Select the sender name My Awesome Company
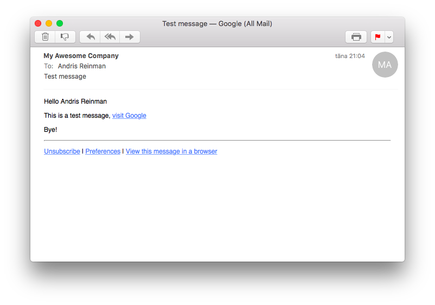The image size is (435, 305). tap(81, 56)
